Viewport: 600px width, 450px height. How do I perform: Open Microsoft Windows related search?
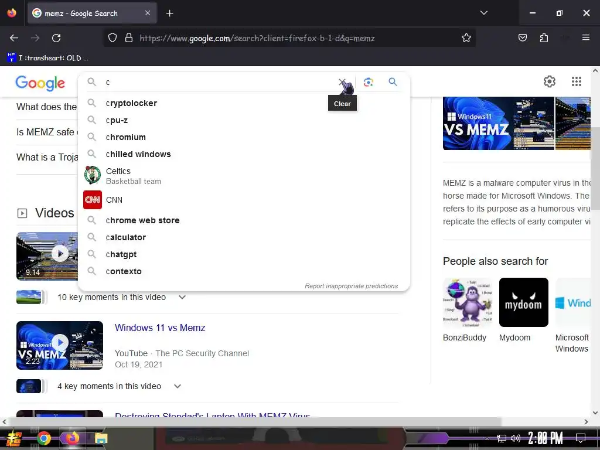(x=573, y=316)
